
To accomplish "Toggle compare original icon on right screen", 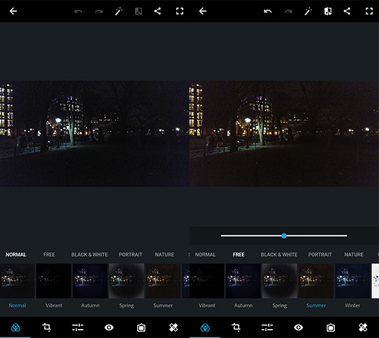I will coord(328,11).
